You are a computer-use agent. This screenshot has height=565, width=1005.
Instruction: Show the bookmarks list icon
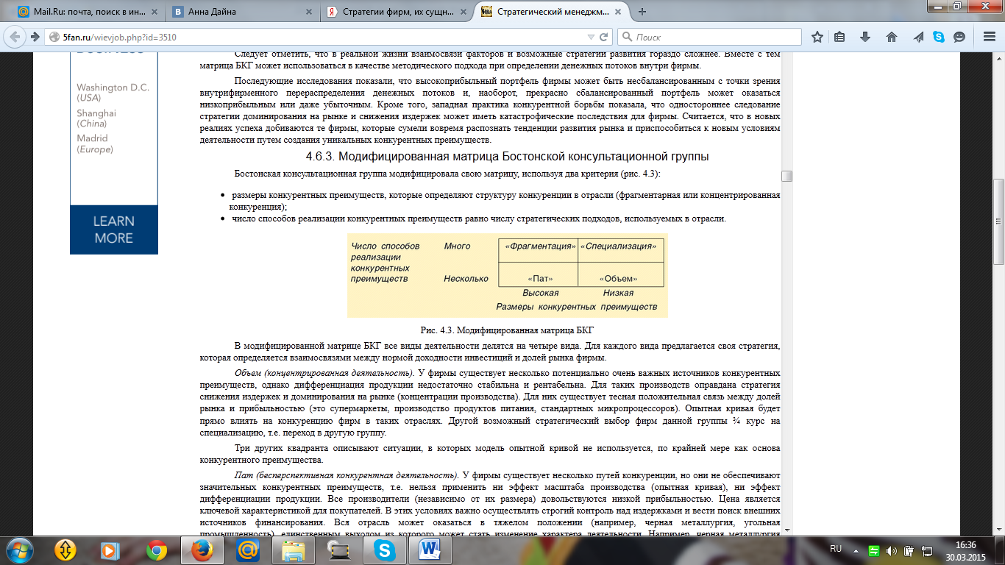[x=841, y=37]
